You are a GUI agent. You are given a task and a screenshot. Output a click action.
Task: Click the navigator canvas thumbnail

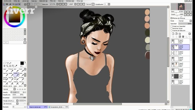pyautogui.click(x=181, y=7)
